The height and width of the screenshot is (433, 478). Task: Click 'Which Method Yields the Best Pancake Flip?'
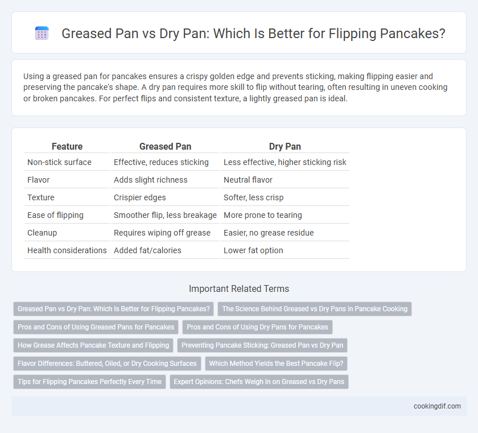coord(276,364)
